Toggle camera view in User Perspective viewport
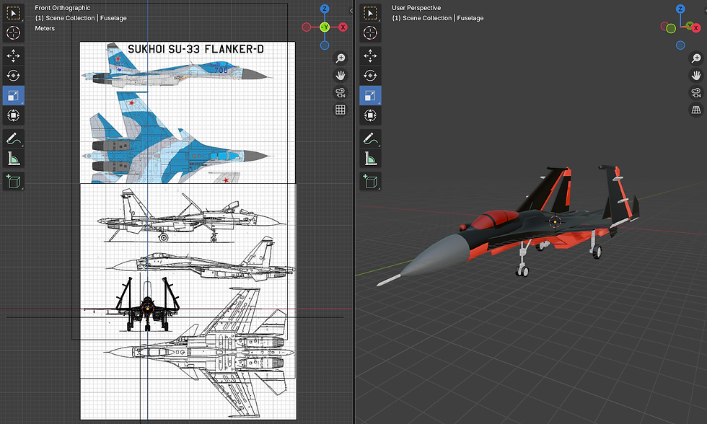The width and height of the screenshot is (707, 424). pyautogui.click(x=696, y=92)
